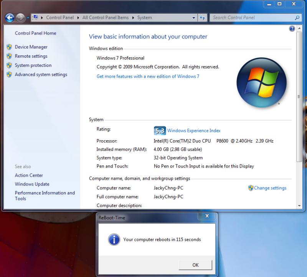Expand the chevron after Control Panel breadcrumb
The image size is (307, 277).
click(78, 18)
